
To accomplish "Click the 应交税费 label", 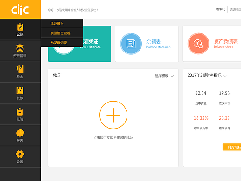I will pos(224,128).
